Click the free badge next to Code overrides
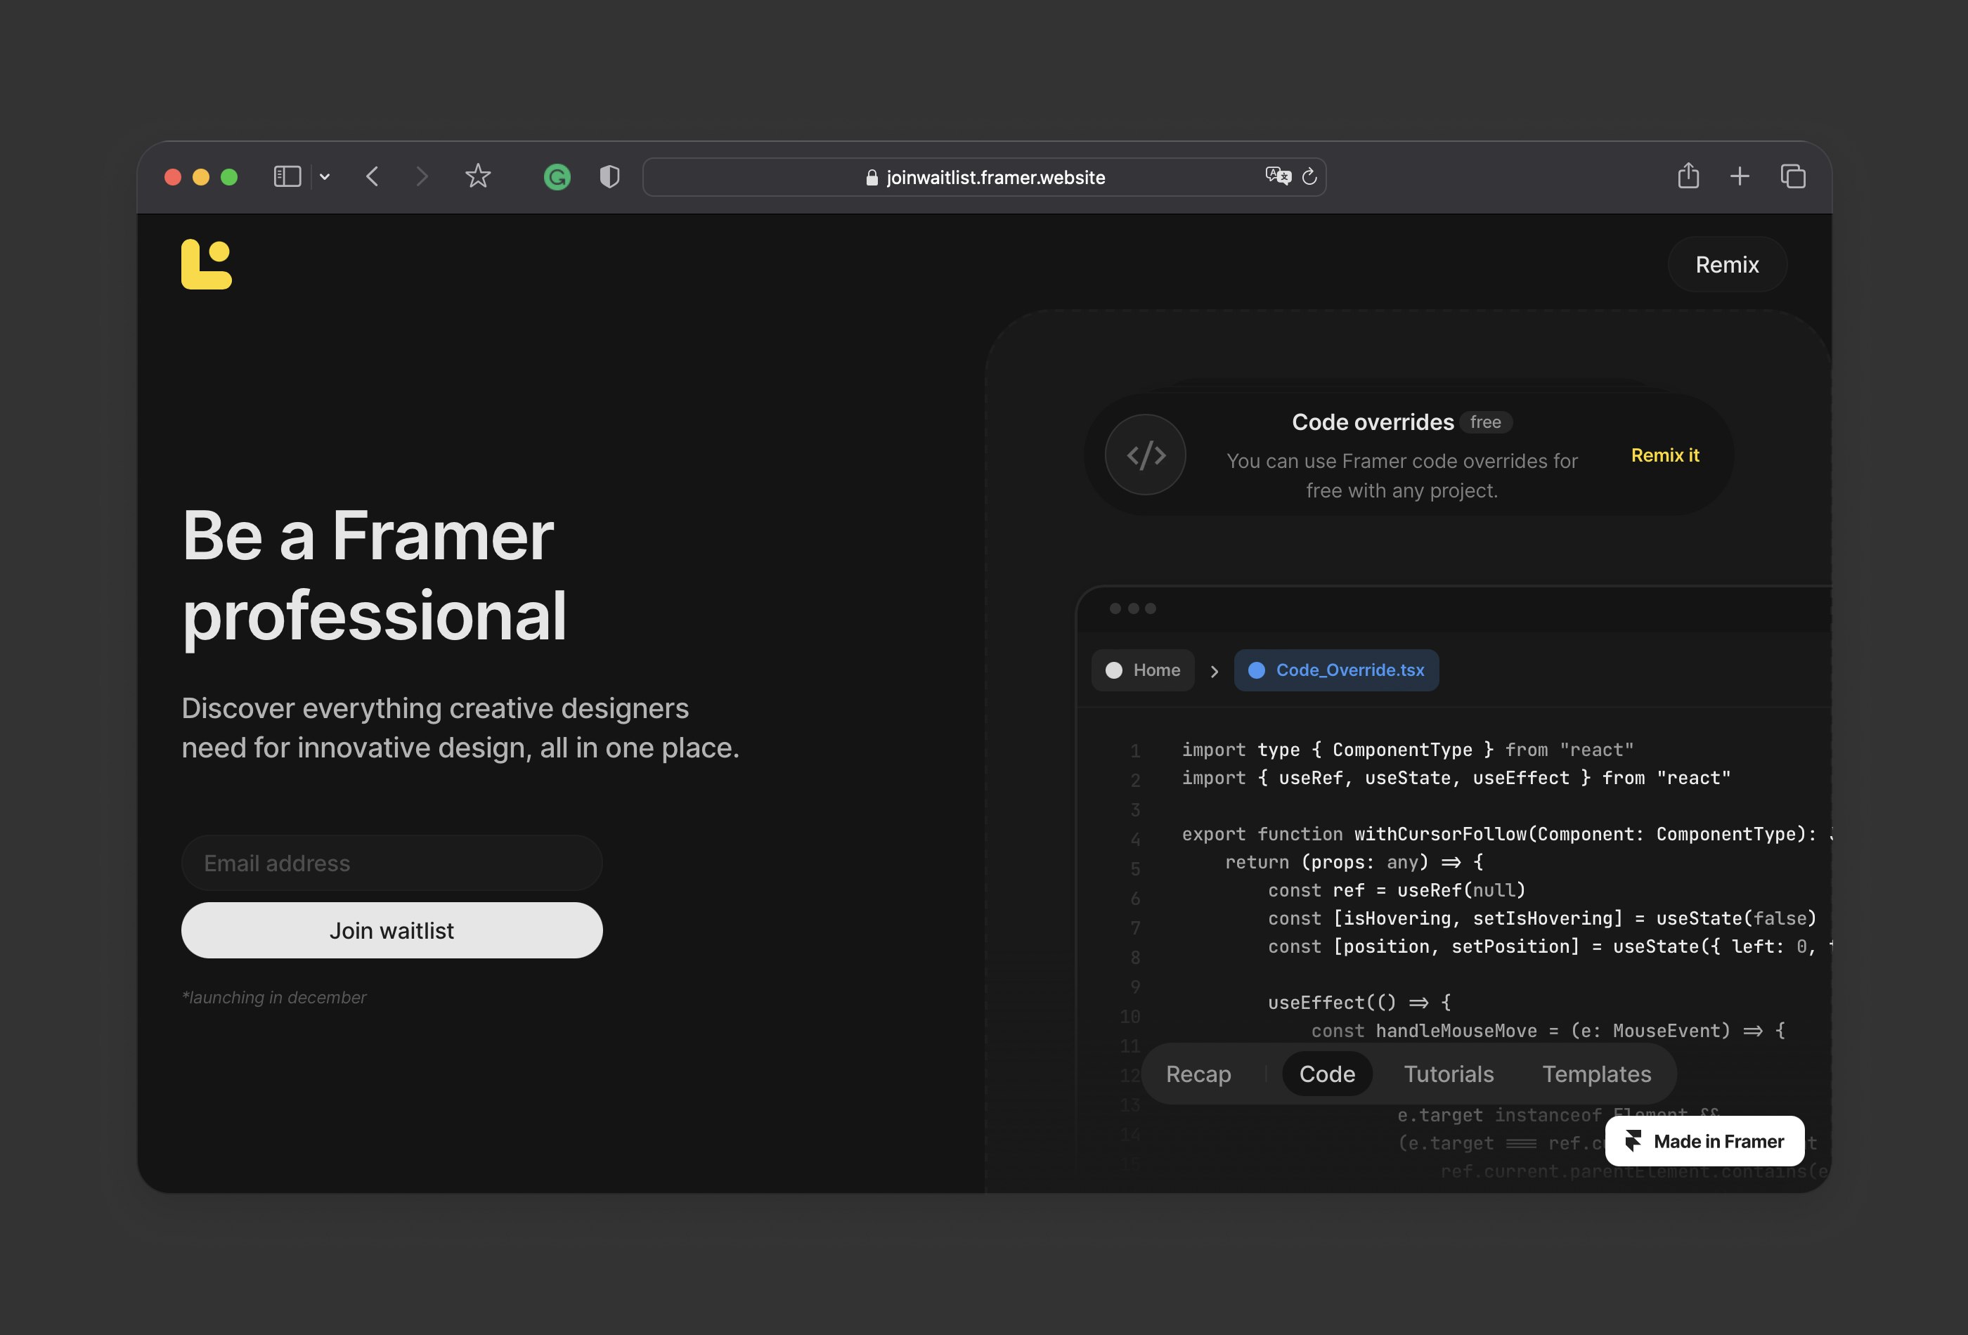Image resolution: width=1968 pixels, height=1335 pixels. coord(1485,422)
